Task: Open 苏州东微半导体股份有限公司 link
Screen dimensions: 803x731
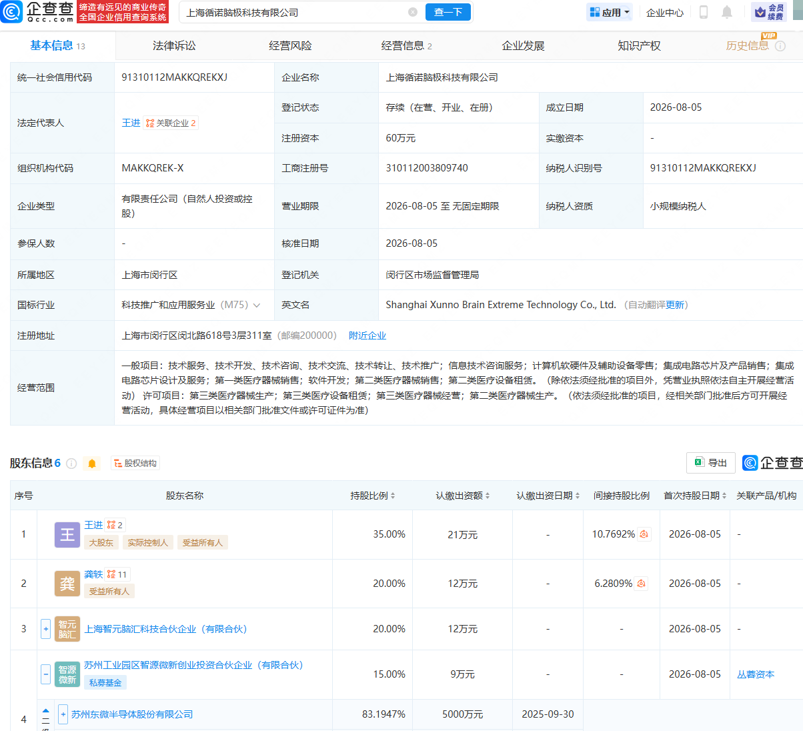Action: (132, 714)
